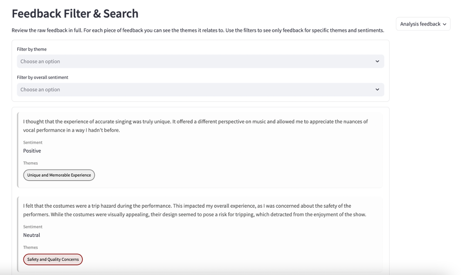The width and height of the screenshot is (461, 275).
Task: Click the Positive sentiment value
Action: tap(32, 151)
